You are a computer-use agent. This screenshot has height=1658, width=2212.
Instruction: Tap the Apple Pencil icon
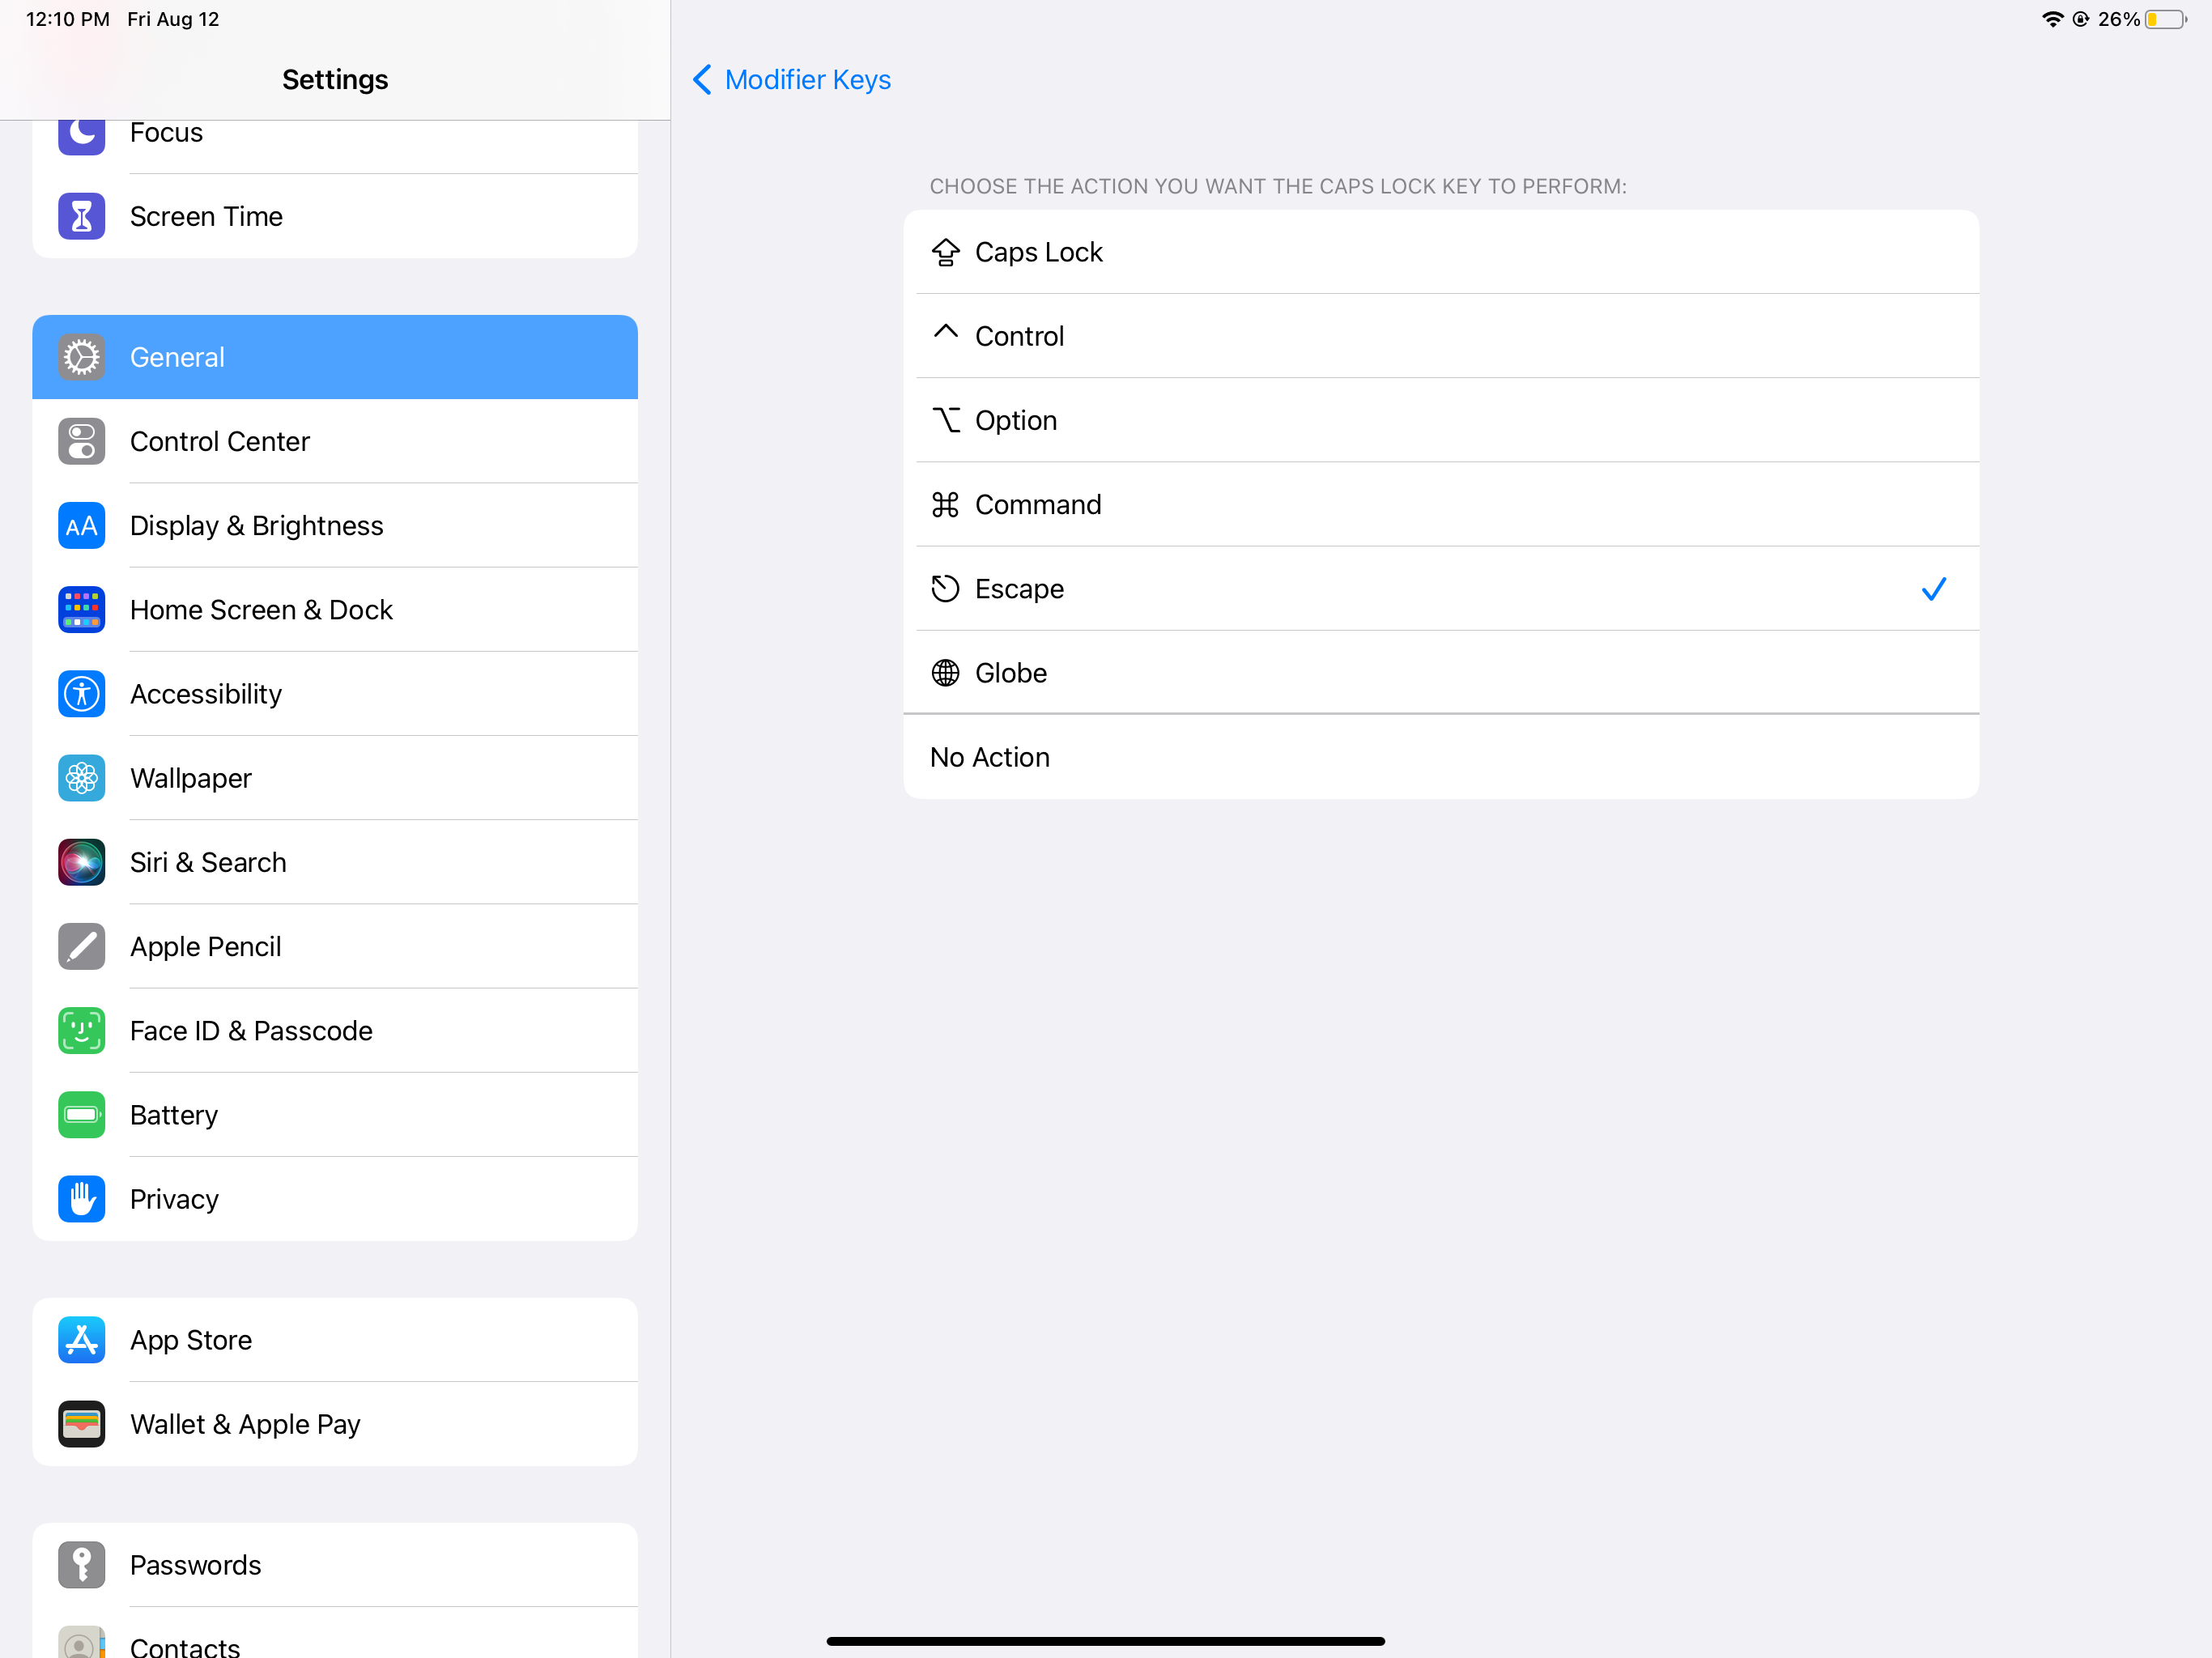coord(81,946)
